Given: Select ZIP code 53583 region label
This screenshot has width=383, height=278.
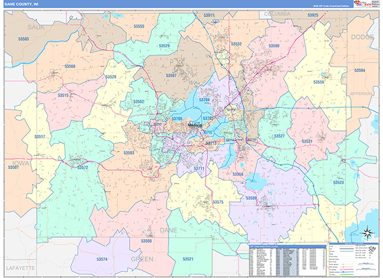Looking at the screenshot, I should pos(24,39).
